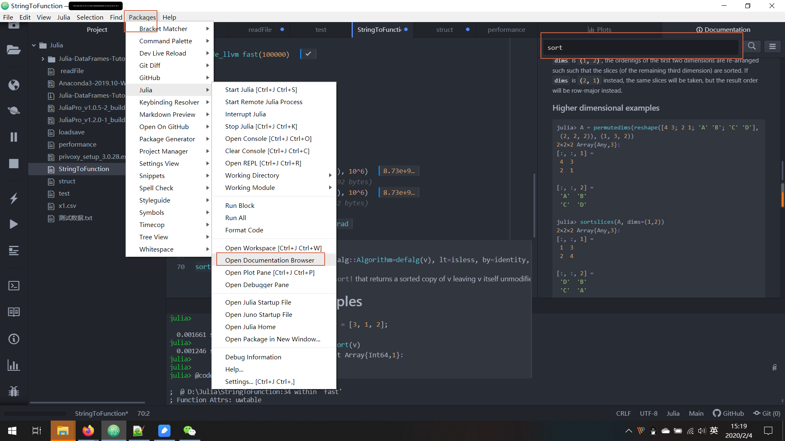The height and width of the screenshot is (441, 785).
Task: Click the bug debugger icon in sidebar
Action: click(13, 391)
